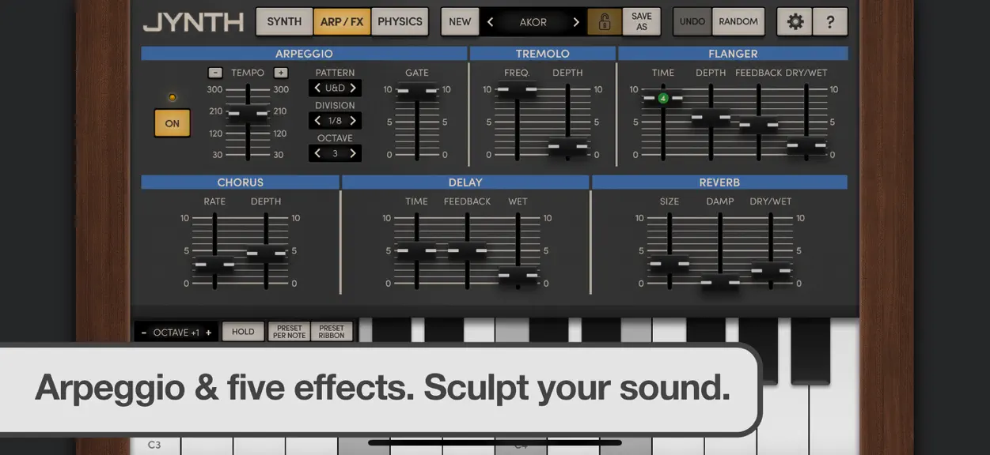Click the chorus DEPTH slider handle
This screenshot has height=455, width=990.
[266, 254]
